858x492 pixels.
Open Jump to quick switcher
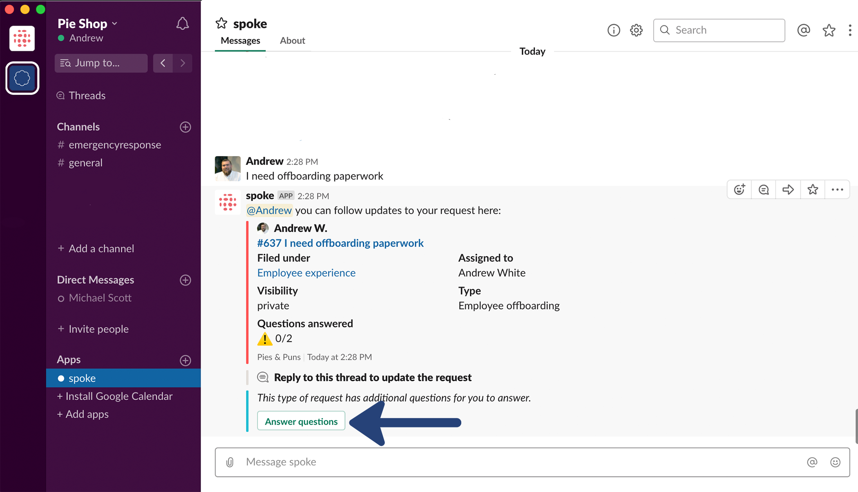coord(101,63)
